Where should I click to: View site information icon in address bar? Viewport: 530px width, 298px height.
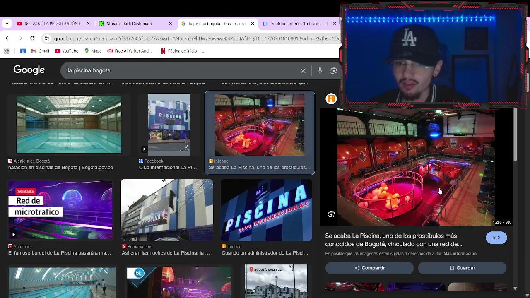coord(47,38)
